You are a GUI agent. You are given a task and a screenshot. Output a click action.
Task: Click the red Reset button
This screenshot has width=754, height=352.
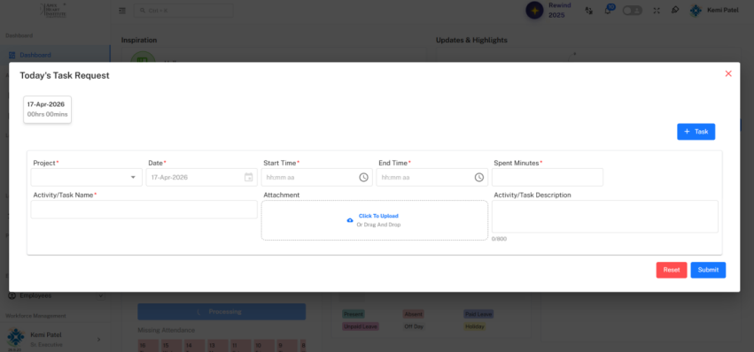672,270
